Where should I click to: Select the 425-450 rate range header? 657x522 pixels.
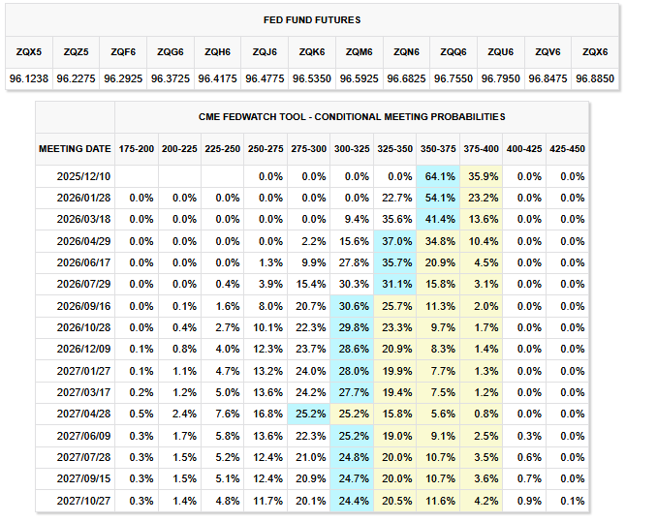[x=571, y=149]
